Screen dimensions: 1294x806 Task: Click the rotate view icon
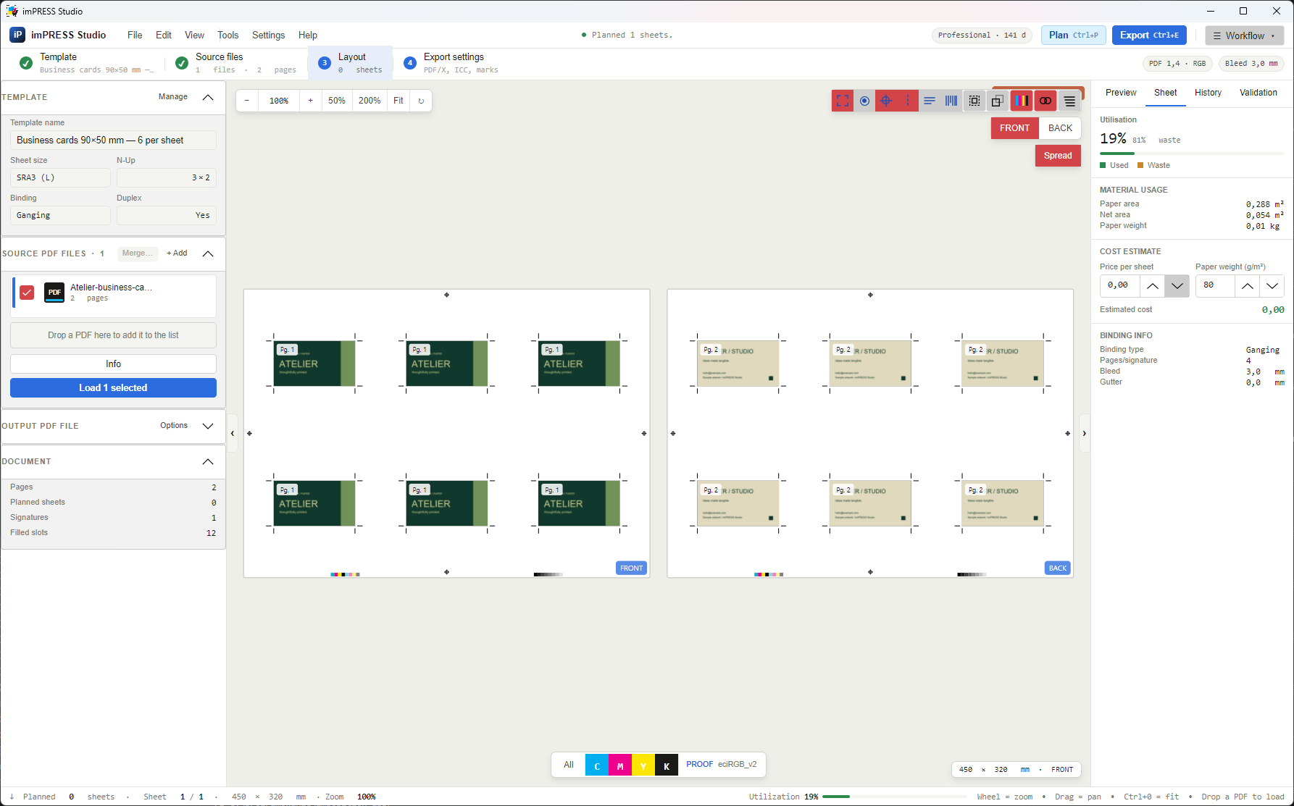point(421,101)
